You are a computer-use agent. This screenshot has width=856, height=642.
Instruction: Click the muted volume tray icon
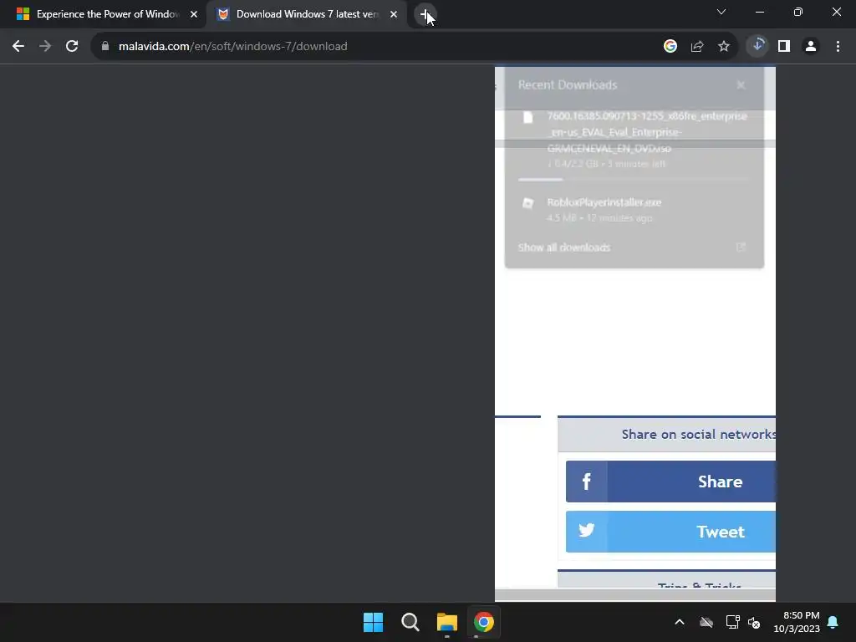tap(754, 622)
